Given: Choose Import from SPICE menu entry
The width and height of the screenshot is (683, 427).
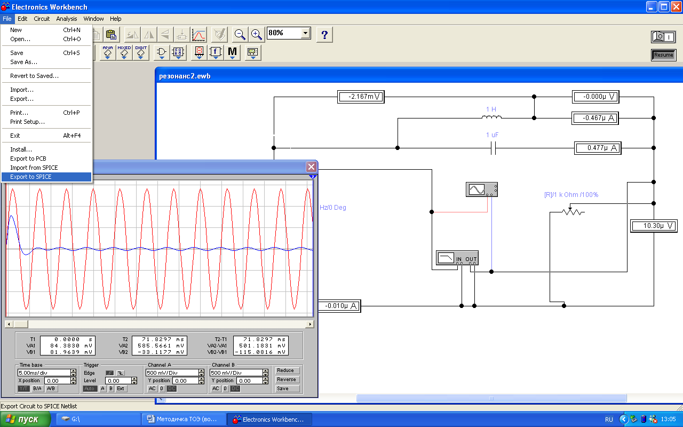Looking at the screenshot, I should click(x=46, y=168).
